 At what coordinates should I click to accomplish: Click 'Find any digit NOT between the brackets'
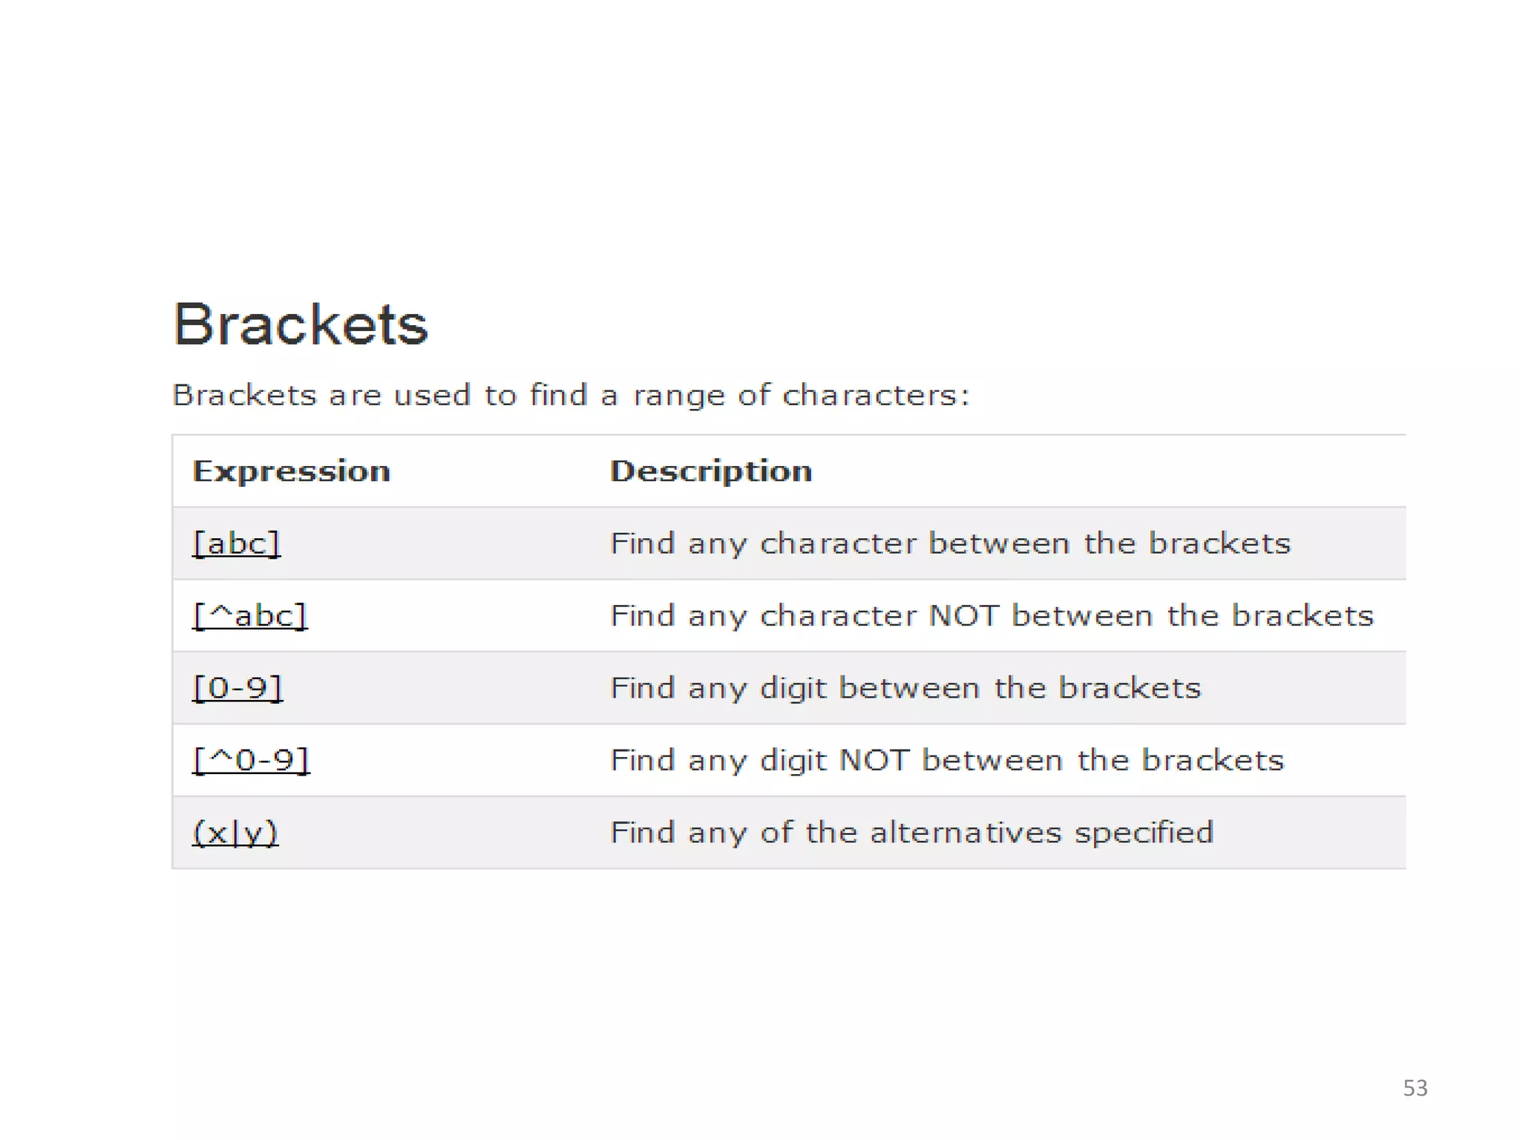point(947,760)
